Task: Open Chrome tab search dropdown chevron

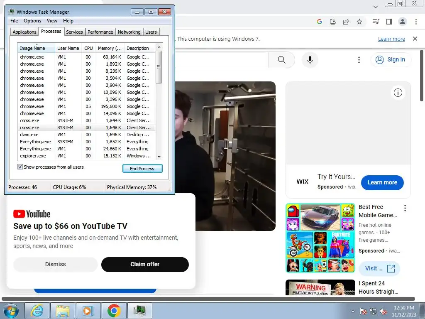Action: tap(375, 7)
